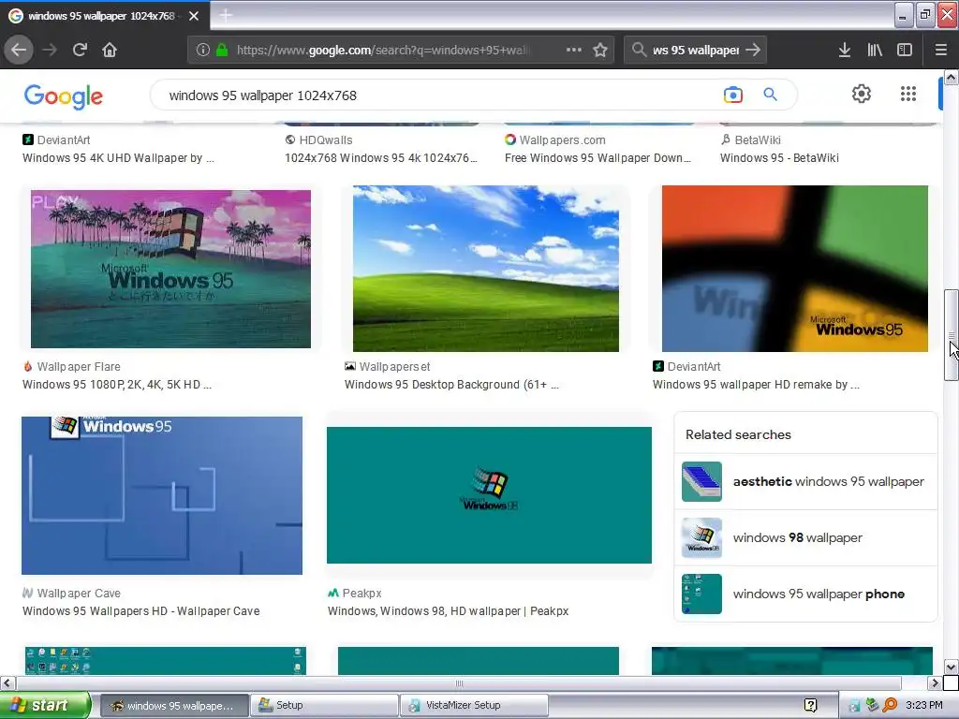This screenshot has height=719, width=959.
Task: Open the blurred Windows 95 flag remake image
Action: (794, 269)
